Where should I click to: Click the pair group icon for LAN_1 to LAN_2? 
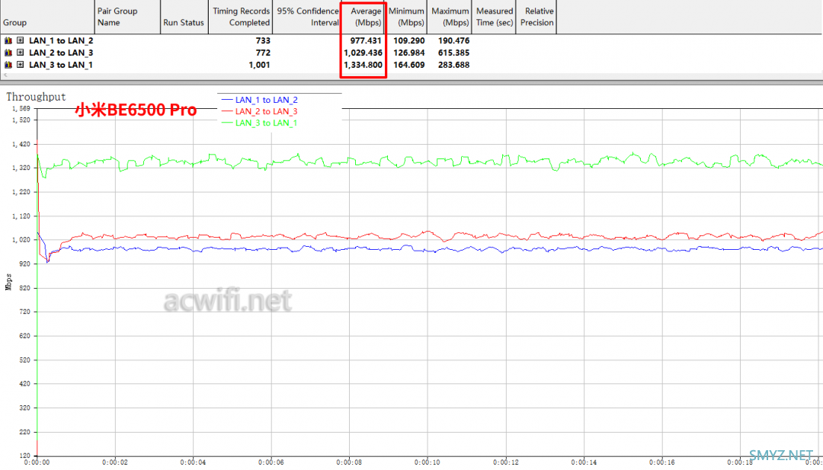coord(8,40)
